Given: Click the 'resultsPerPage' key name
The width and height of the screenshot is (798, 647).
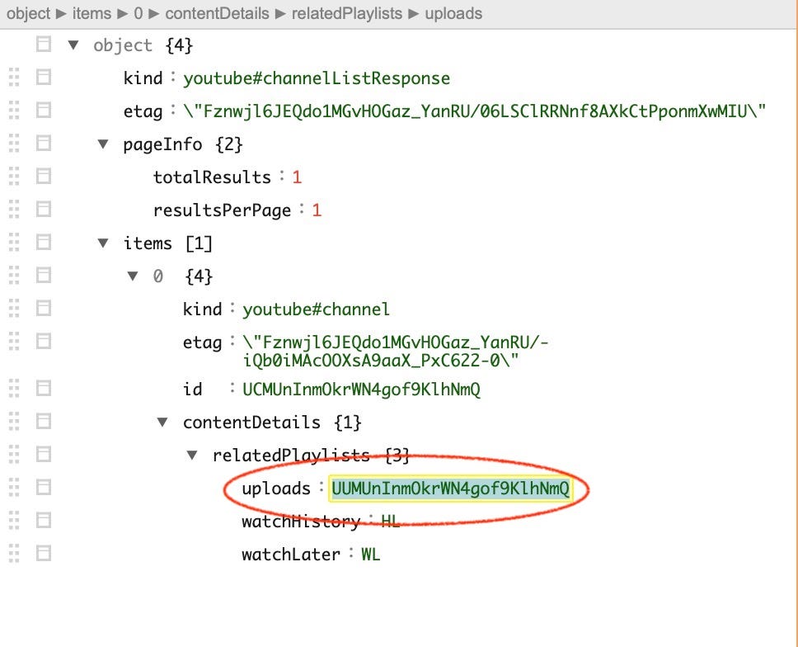Looking at the screenshot, I should pos(222,210).
